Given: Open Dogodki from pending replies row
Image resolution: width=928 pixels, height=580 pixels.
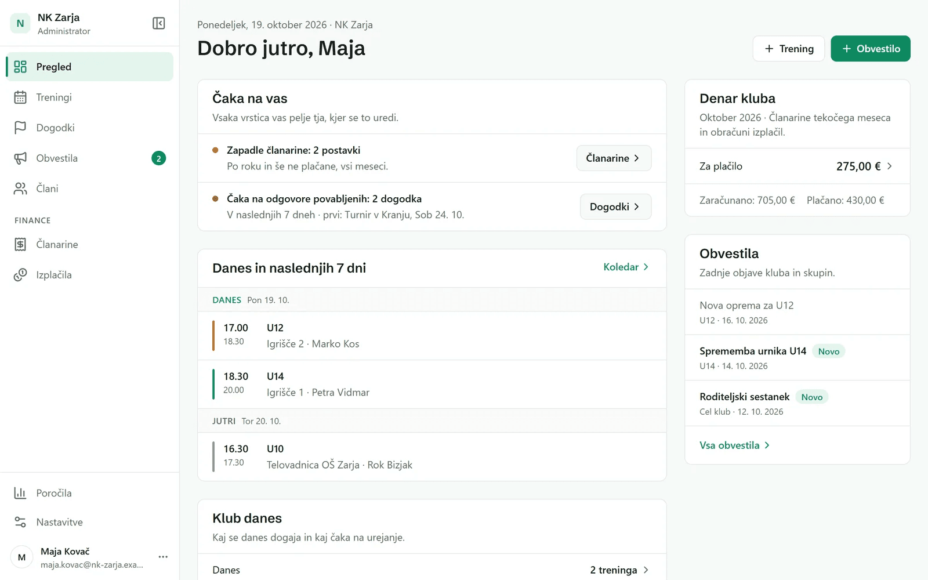Looking at the screenshot, I should [615, 207].
